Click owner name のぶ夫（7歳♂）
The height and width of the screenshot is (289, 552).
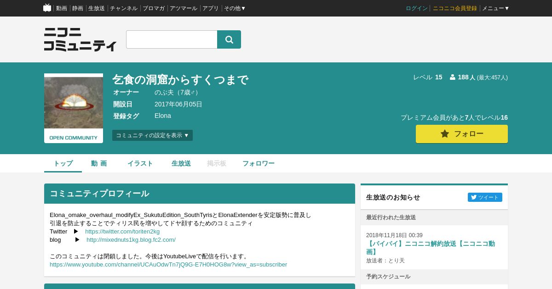(178, 92)
